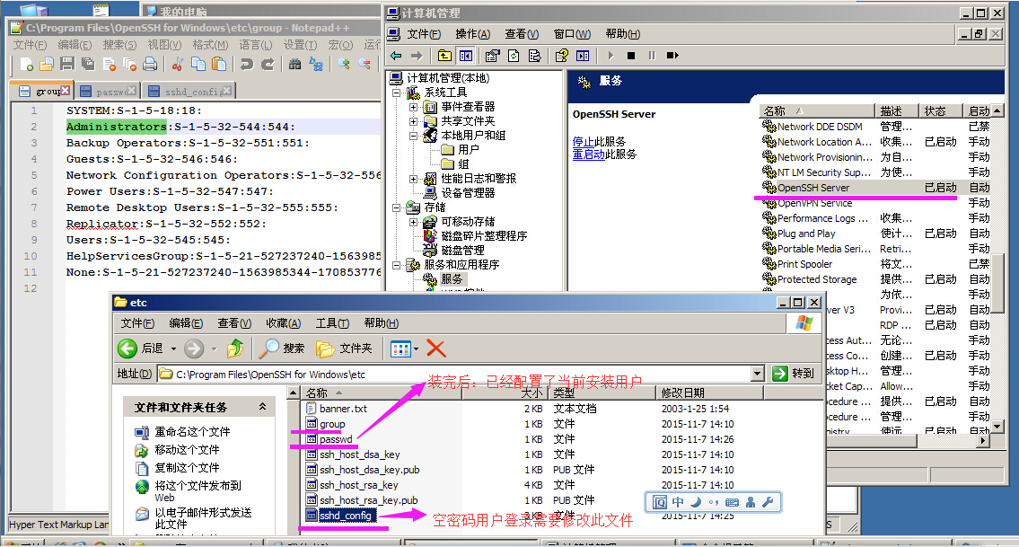Cut selection with Notepad++ scissors icon
The image size is (1019, 547).
[178, 64]
